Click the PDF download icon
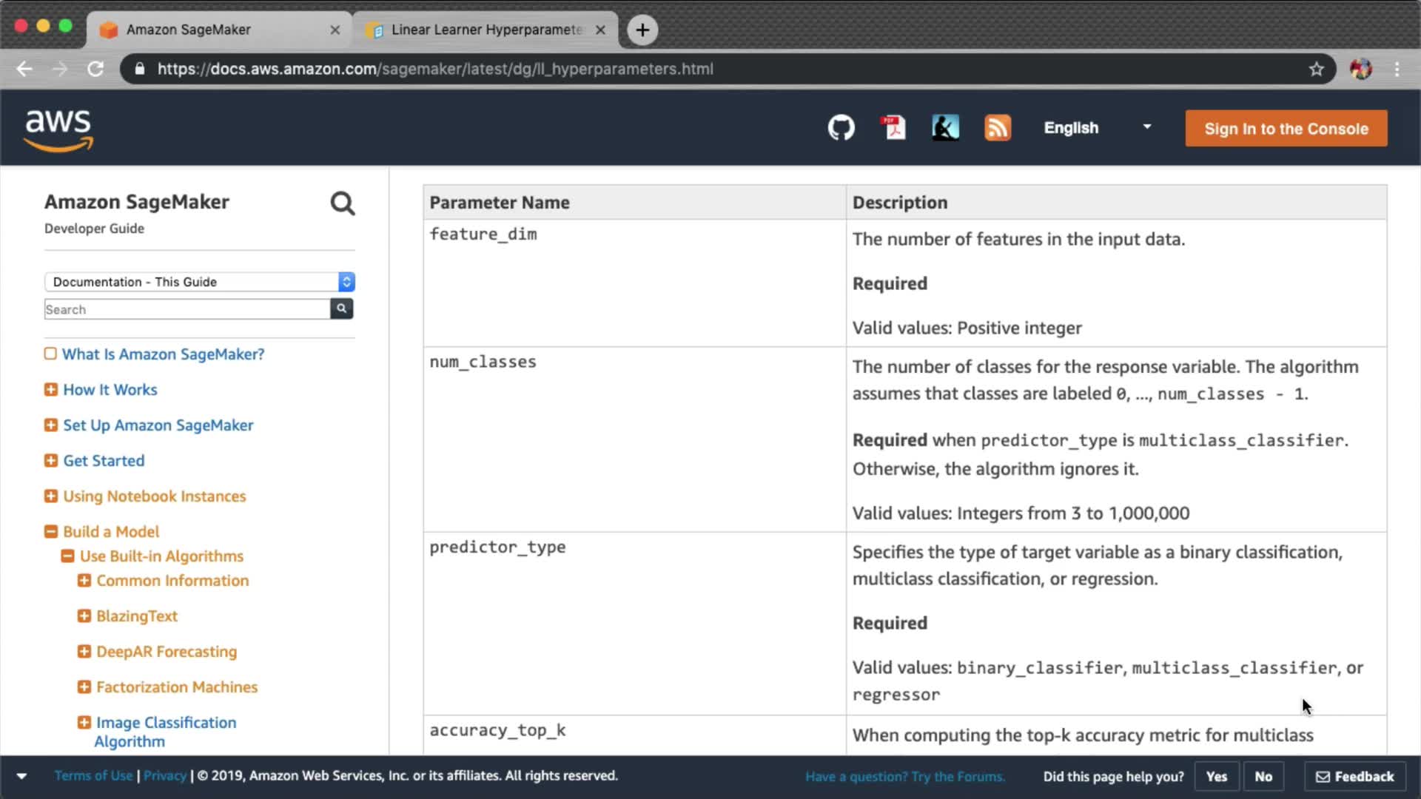Viewport: 1421px width, 799px height. [x=893, y=128]
